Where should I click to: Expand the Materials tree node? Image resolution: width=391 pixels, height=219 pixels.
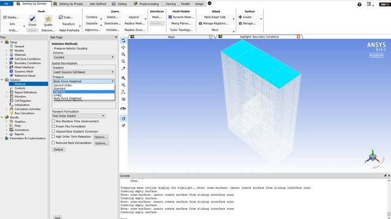[x=7, y=55]
